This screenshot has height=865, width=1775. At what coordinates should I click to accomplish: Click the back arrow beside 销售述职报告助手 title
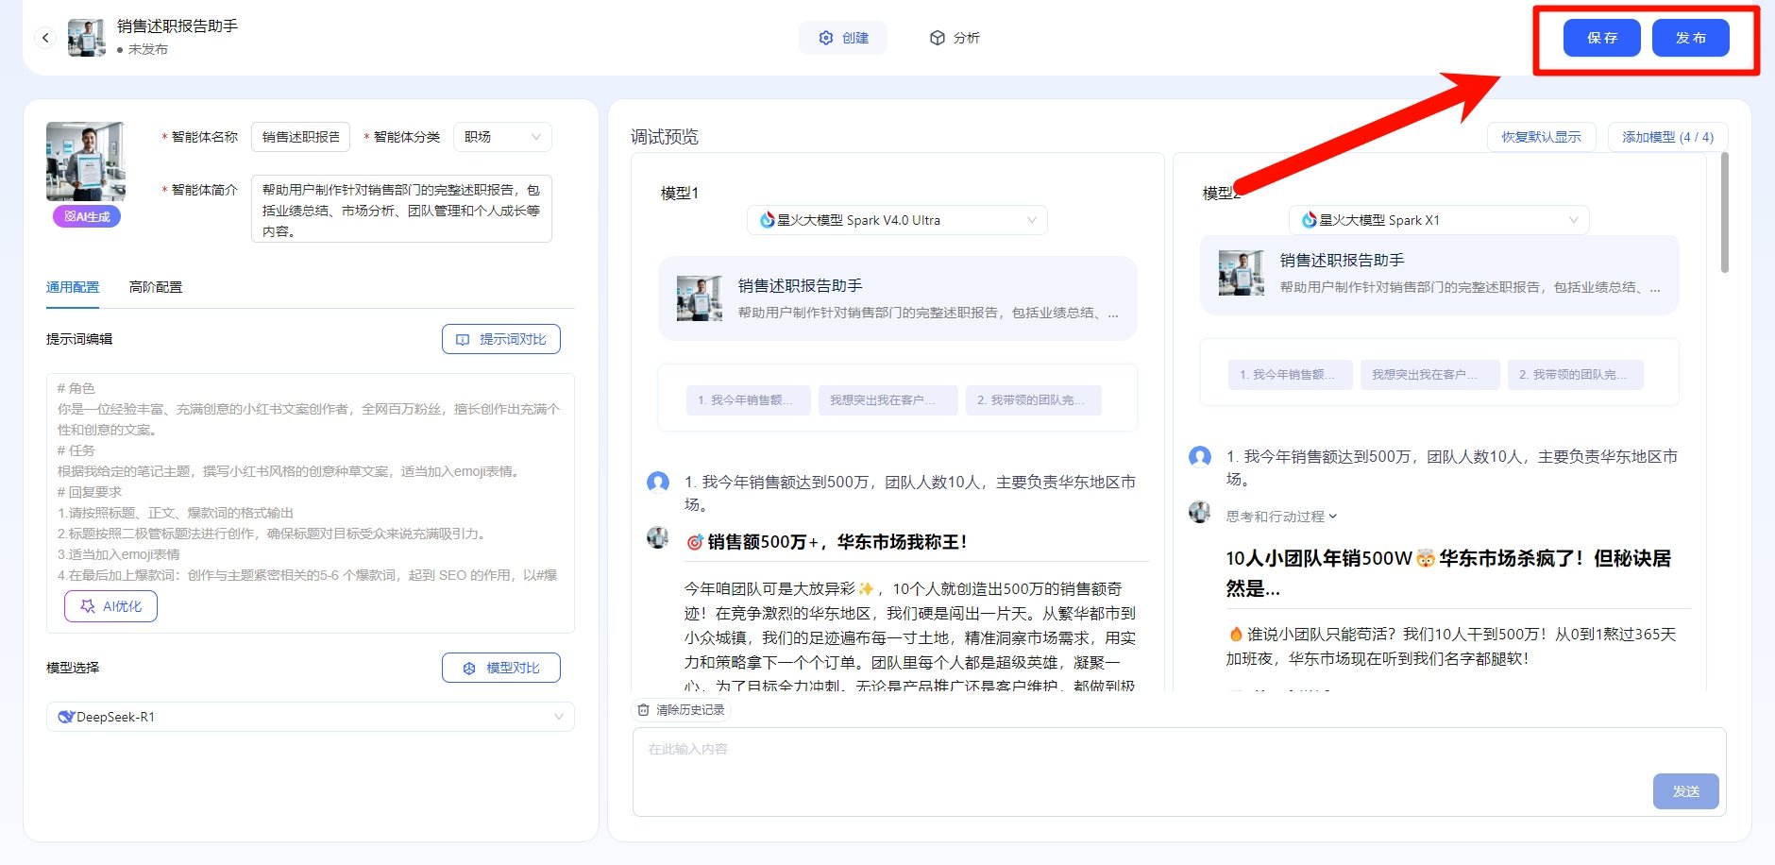(x=45, y=37)
